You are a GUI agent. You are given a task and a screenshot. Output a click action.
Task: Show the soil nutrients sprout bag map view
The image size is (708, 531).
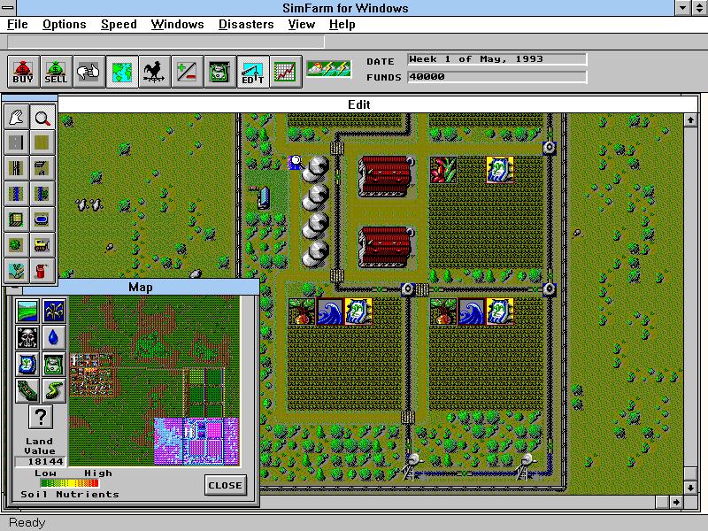coord(27,364)
